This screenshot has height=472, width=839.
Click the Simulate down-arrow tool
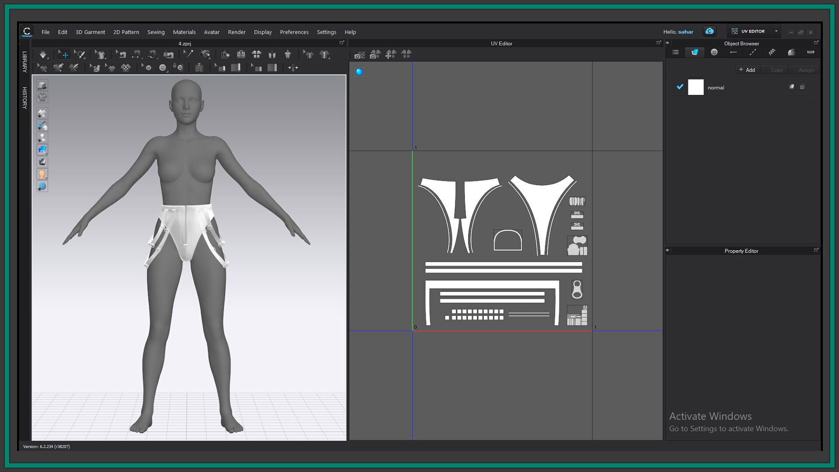(x=43, y=55)
